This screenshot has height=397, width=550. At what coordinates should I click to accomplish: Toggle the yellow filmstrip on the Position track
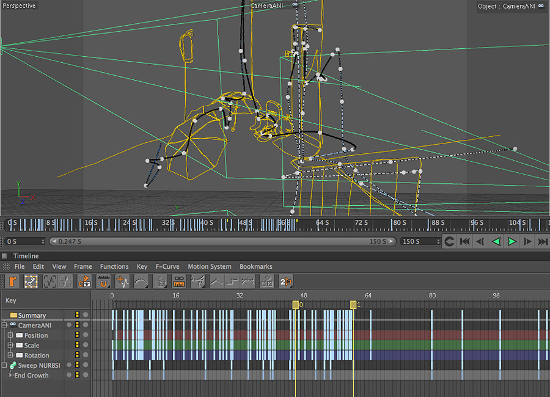tap(78, 335)
